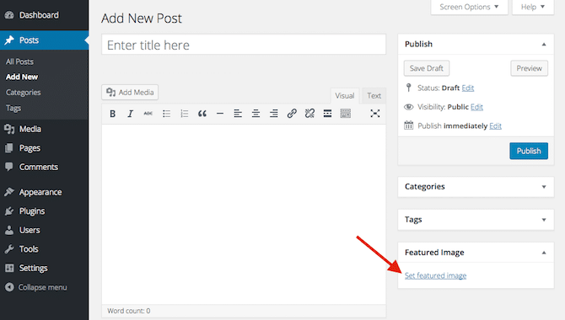565x320 pixels.
Task: Open the Help dropdown
Action: 533,7
